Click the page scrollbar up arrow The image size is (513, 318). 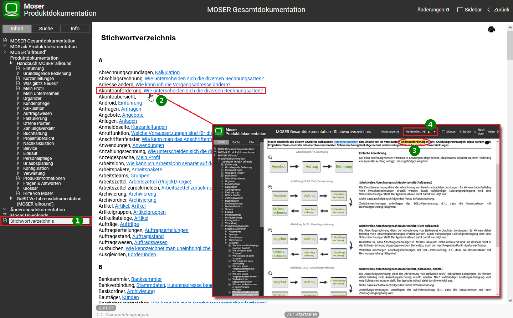click(510, 27)
